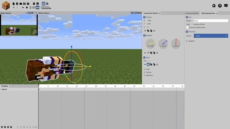Toggle the highlighted scale-all-axes button
This screenshot has height=129, width=230.
point(148,64)
